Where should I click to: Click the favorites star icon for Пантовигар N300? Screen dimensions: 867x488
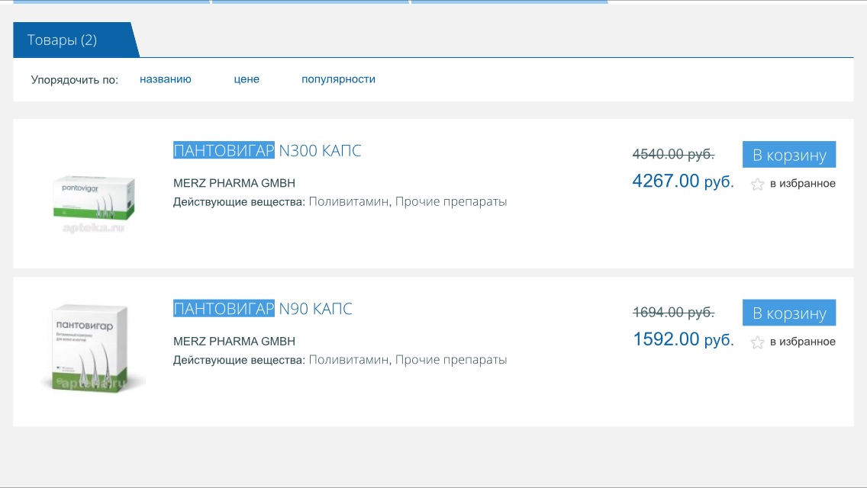757,184
